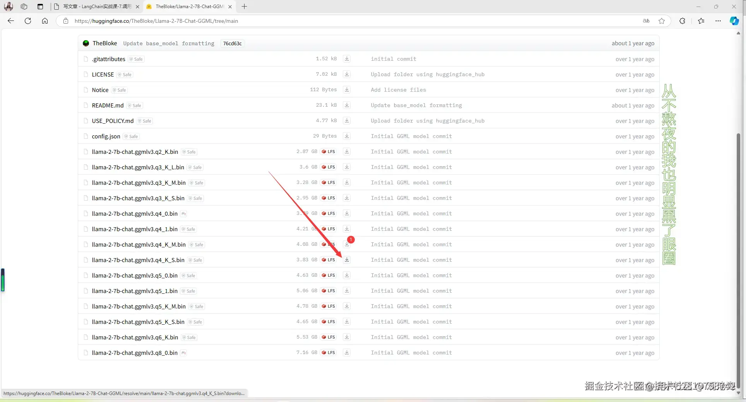Open the favorites list
746x402 pixels.
[x=701, y=21]
